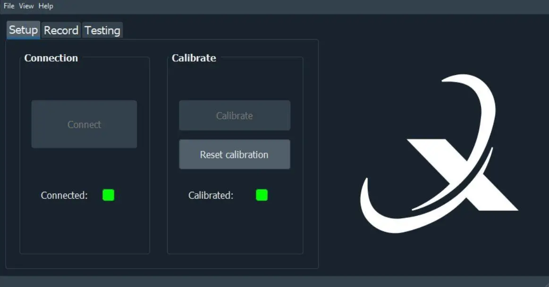Click the "Connected:" status label
This screenshot has height=287, width=549.
(64, 196)
